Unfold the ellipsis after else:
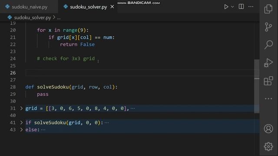 click(x=43, y=130)
